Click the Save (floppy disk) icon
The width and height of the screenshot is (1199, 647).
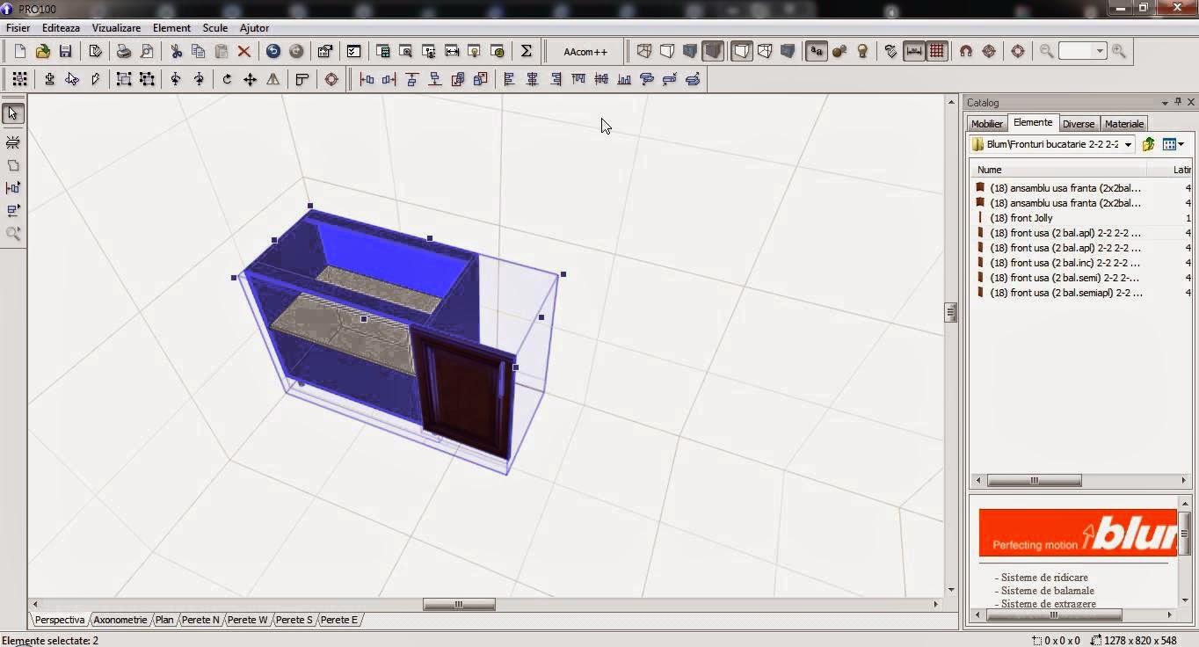tap(66, 52)
